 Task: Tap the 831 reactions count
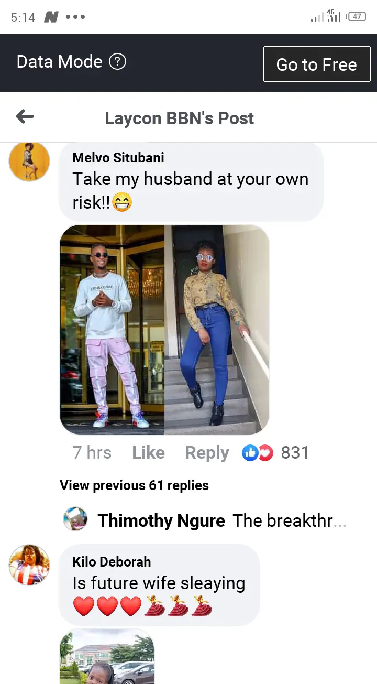(x=295, y=452)
